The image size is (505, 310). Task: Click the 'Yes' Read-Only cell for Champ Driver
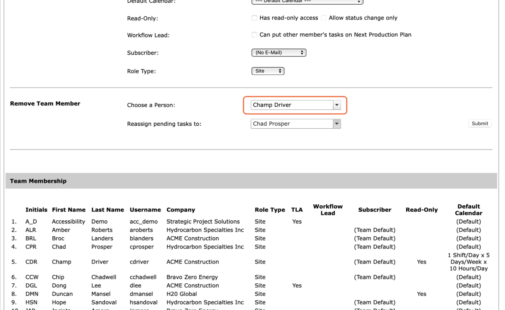click(x=422, y=262)
